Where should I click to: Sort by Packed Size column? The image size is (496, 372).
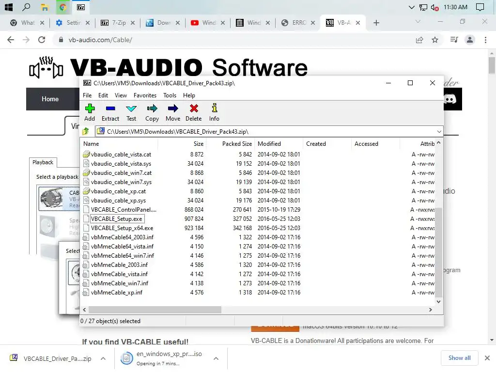tap(230, 143)
